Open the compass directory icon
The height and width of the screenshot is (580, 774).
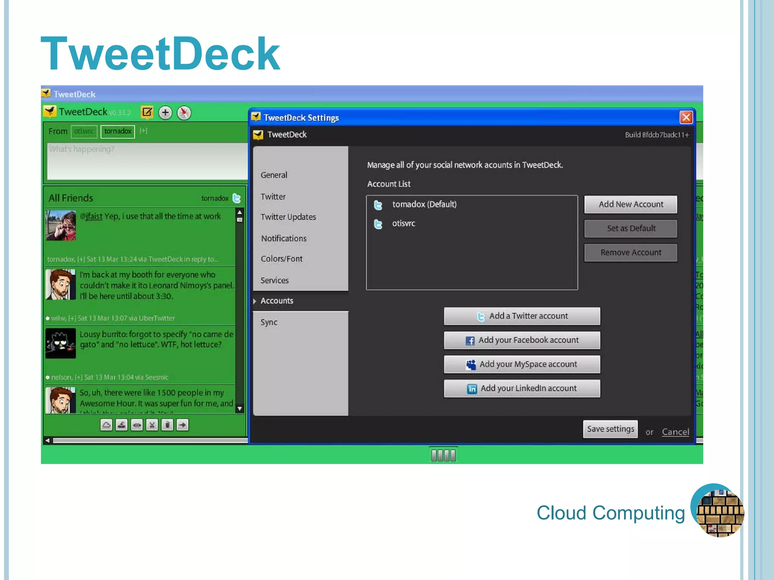point(184,113)
